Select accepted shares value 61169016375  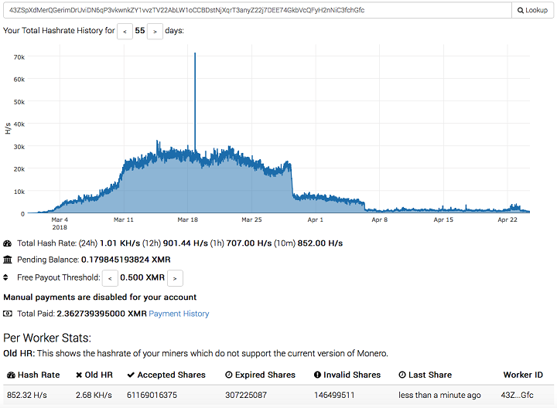[x=152, y=395]
